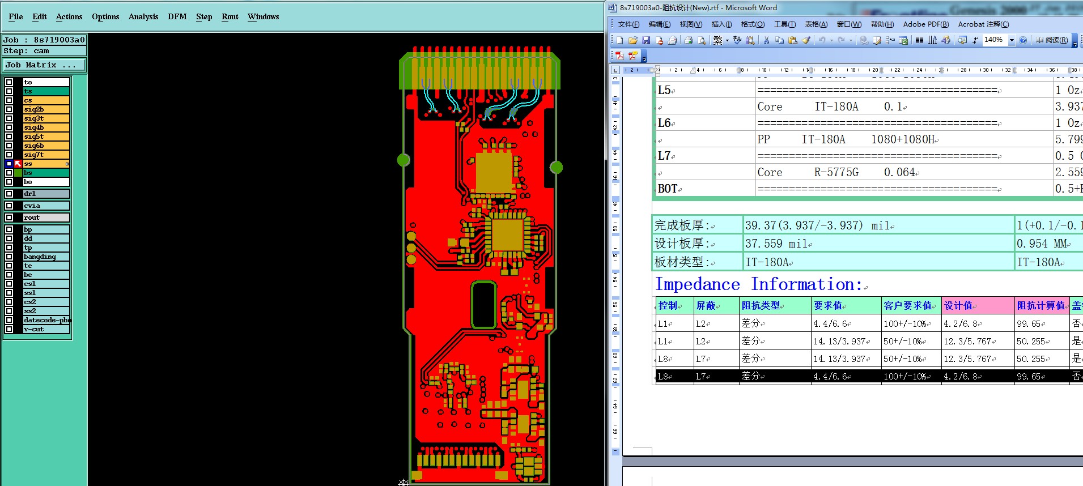
Task: Open the DFM menu in Genesis
Action: pyautogui.click(x=177, y=16)
